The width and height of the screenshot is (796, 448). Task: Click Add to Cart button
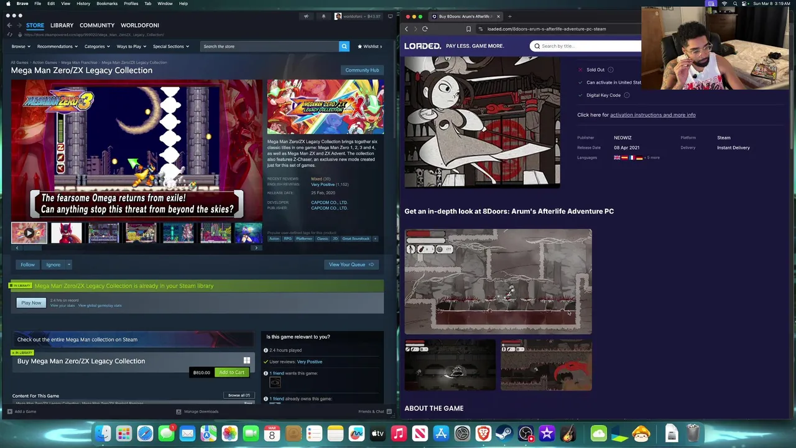coord(231,372)
